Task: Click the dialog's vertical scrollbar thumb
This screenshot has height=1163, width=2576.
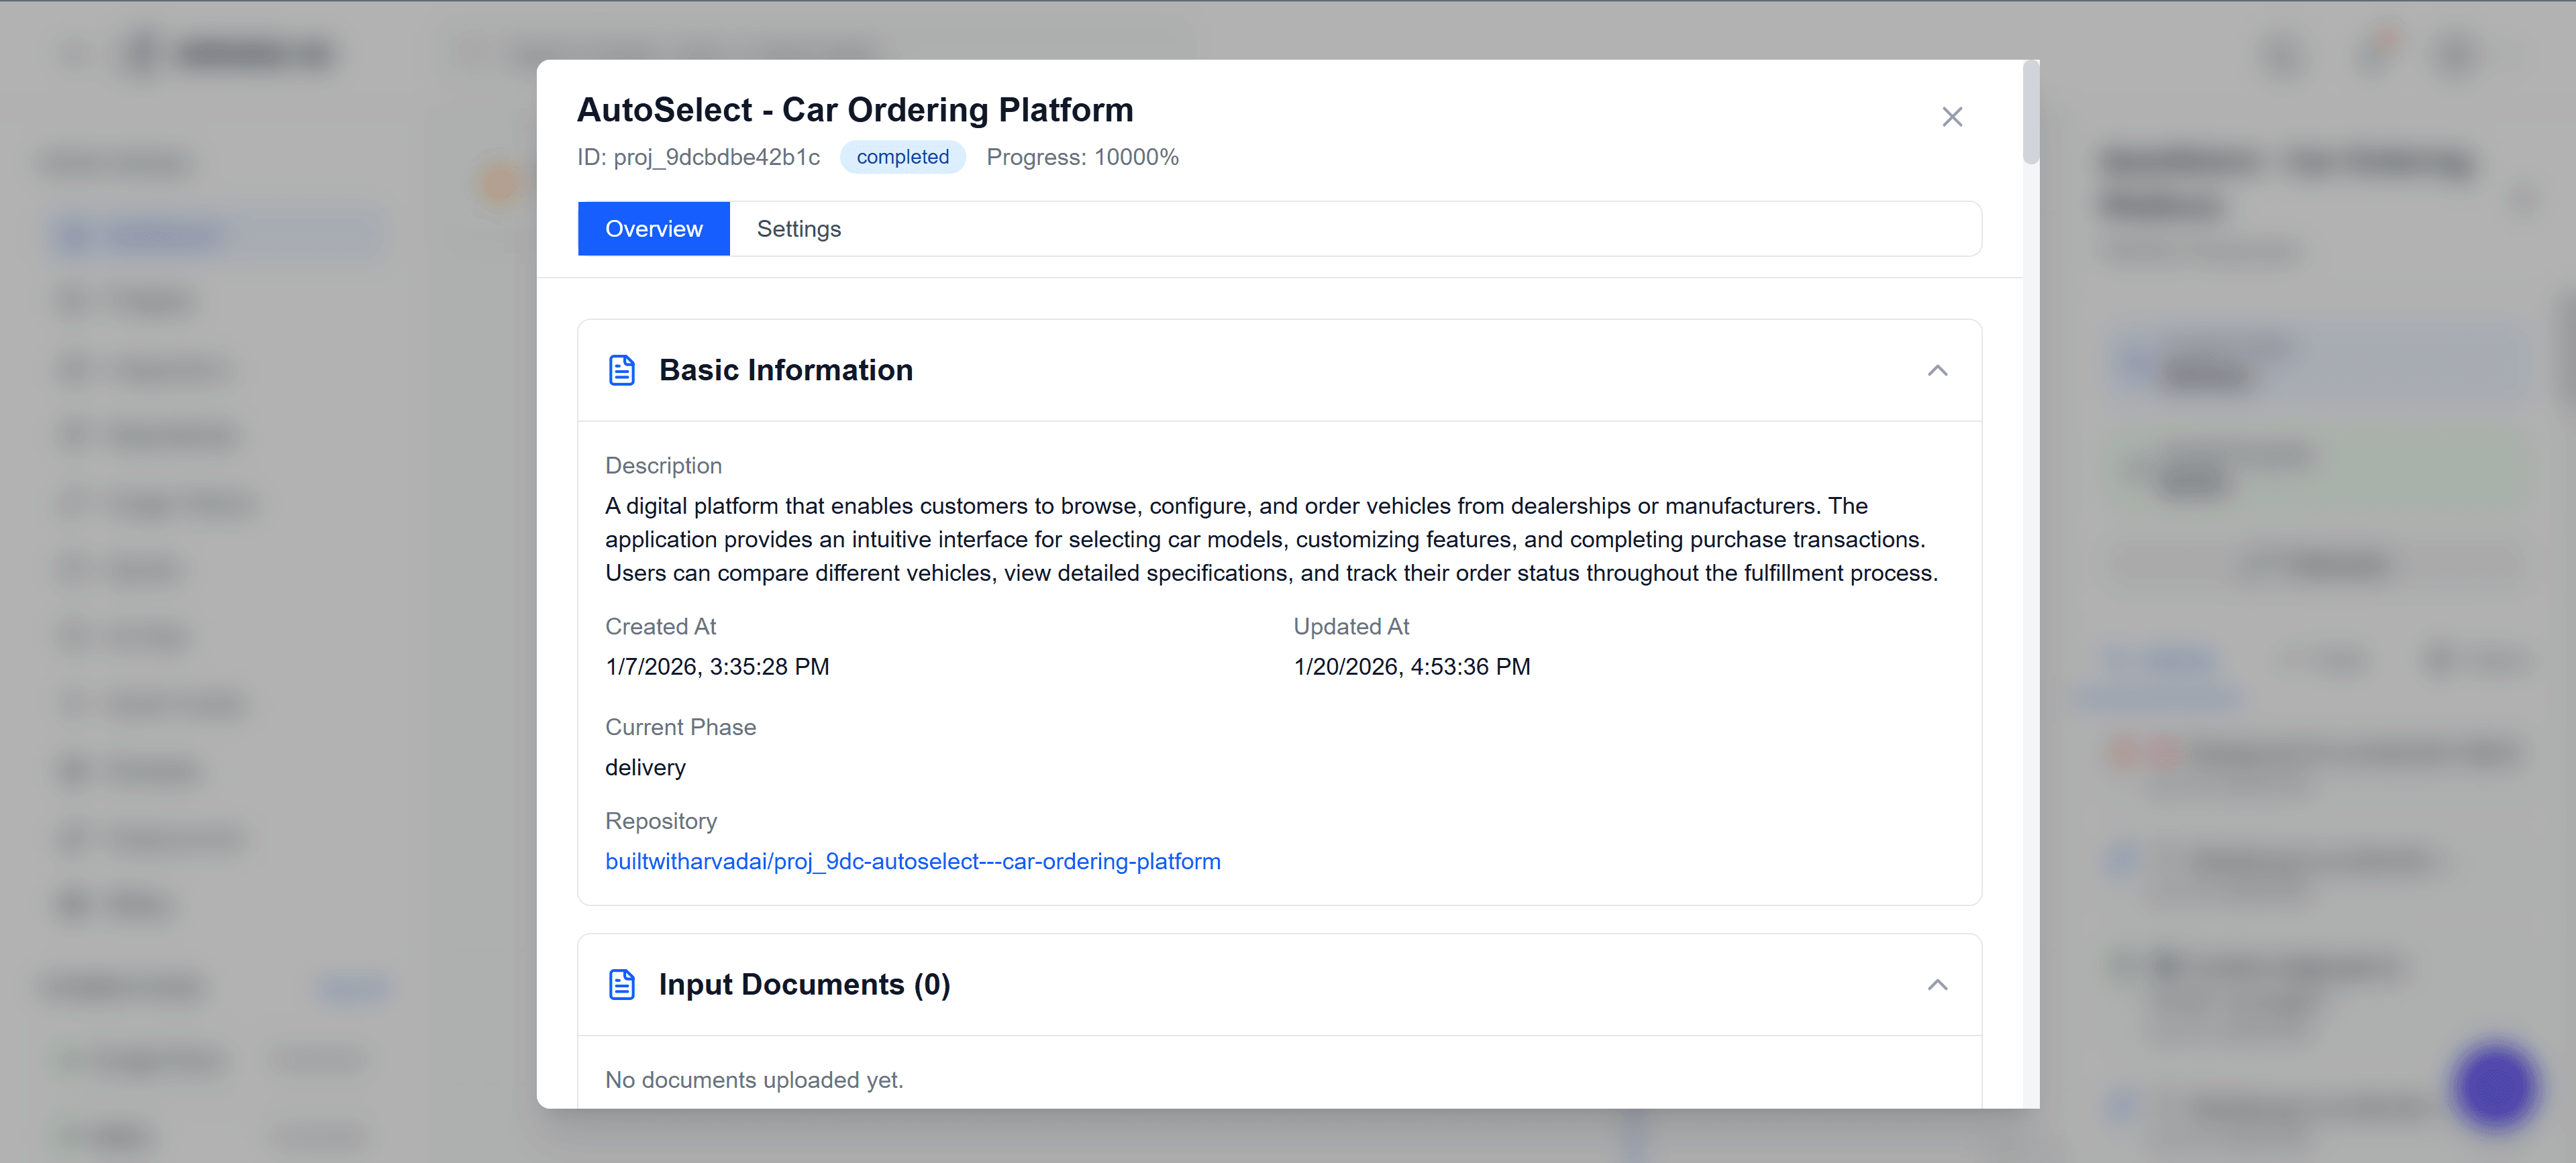Action: (x=2031, y=112)
